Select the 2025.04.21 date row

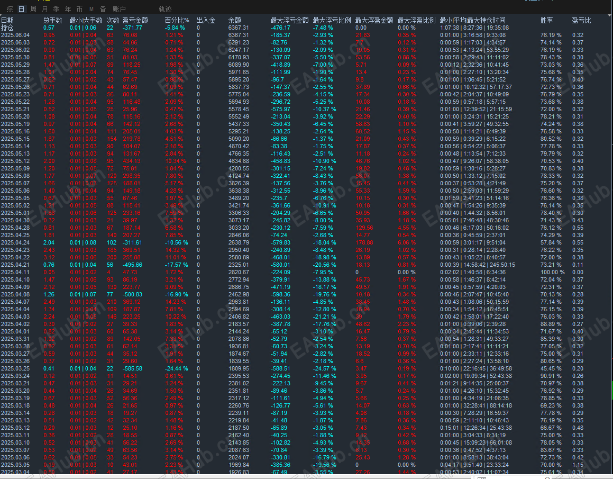tap(15, 265)
